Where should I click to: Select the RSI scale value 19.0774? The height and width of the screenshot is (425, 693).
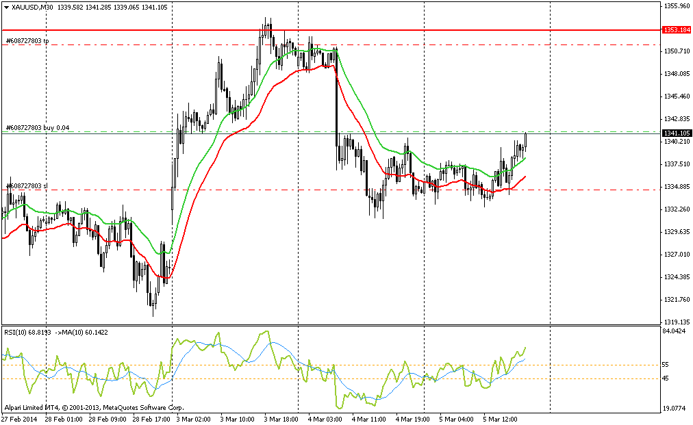point(675,409)
